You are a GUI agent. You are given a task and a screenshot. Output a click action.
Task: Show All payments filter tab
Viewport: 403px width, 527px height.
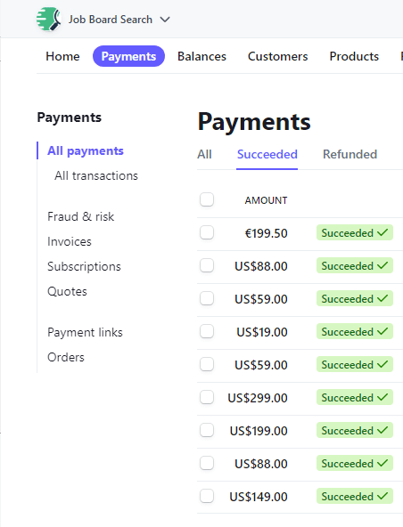point(204,154)
